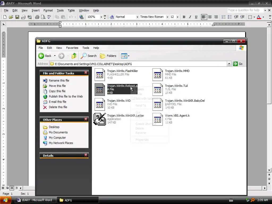The width and height of the screenshot is (272, 204).
Task: Select Trojan.Win9x.MMD file icon
Action: pos(158,75)
